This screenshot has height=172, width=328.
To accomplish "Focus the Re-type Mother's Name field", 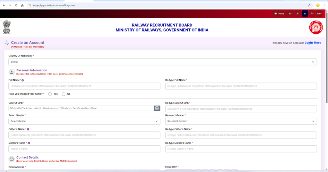I will point(241,149).
